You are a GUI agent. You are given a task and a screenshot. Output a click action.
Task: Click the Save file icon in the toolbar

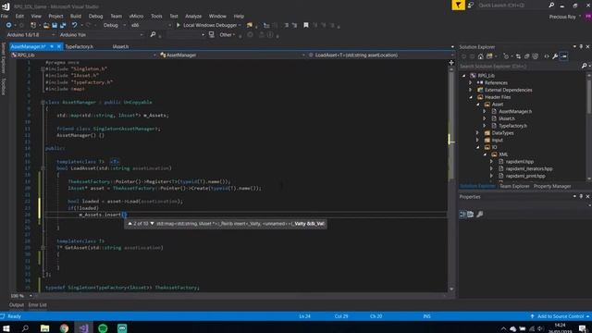[55, 25]
